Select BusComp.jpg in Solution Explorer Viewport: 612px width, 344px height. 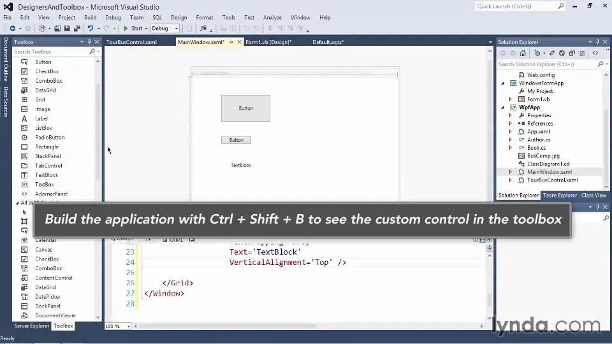[x=543, y=155]
